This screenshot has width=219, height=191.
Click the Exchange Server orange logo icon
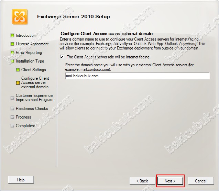[20, 16]
